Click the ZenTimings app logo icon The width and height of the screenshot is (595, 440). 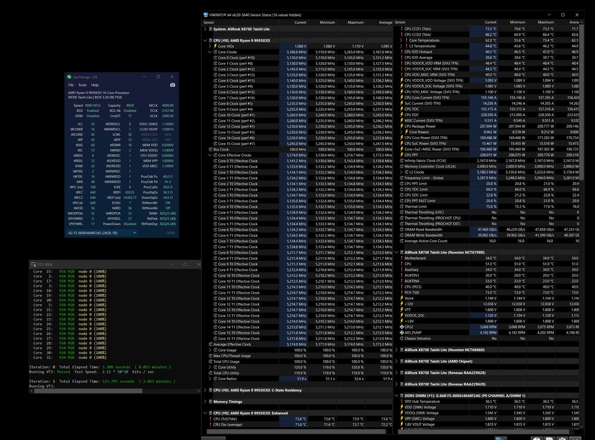coord(68,77)
